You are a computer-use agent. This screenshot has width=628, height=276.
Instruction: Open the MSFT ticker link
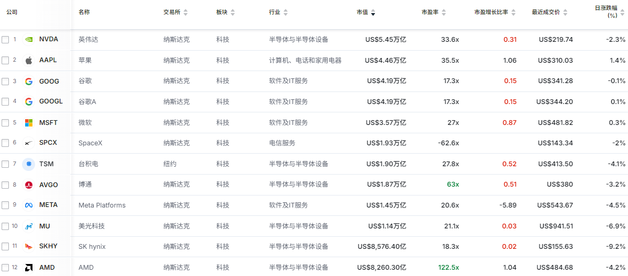pyautogui.click(x=49, y=122)
